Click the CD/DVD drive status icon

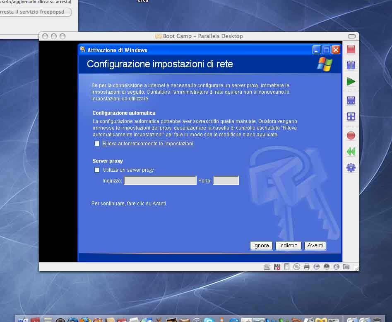(x=297, y=267)
